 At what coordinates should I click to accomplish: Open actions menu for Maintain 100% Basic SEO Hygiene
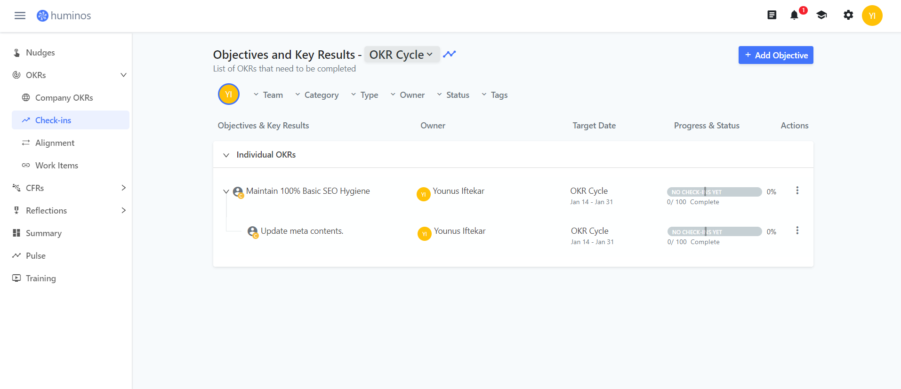pos(797,191)
